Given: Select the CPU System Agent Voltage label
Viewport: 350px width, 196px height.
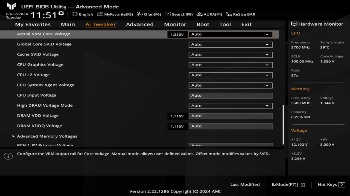Looking at the screenshot, I should pyautogui.click(x=46, y=85).
